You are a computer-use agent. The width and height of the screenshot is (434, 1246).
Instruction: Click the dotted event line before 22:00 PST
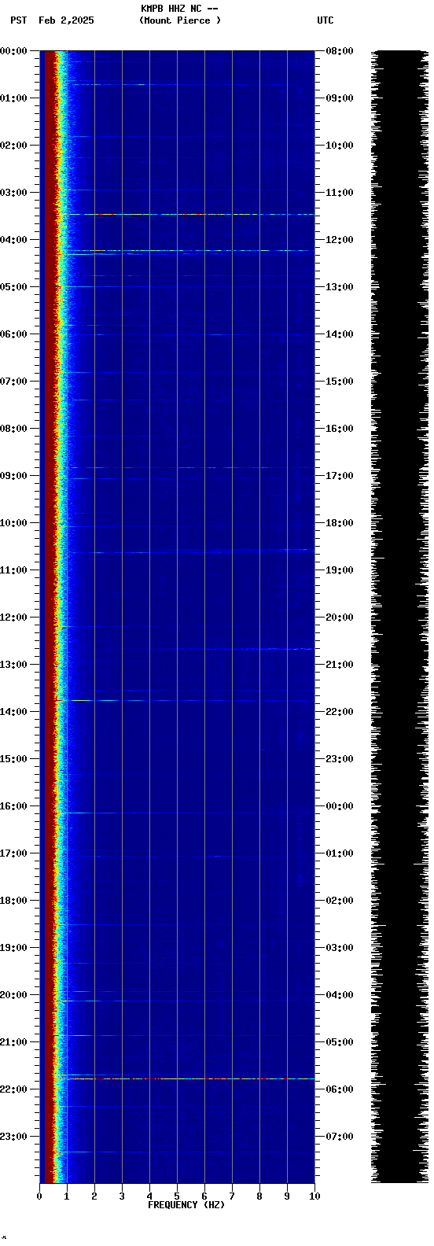[187, 1078]
